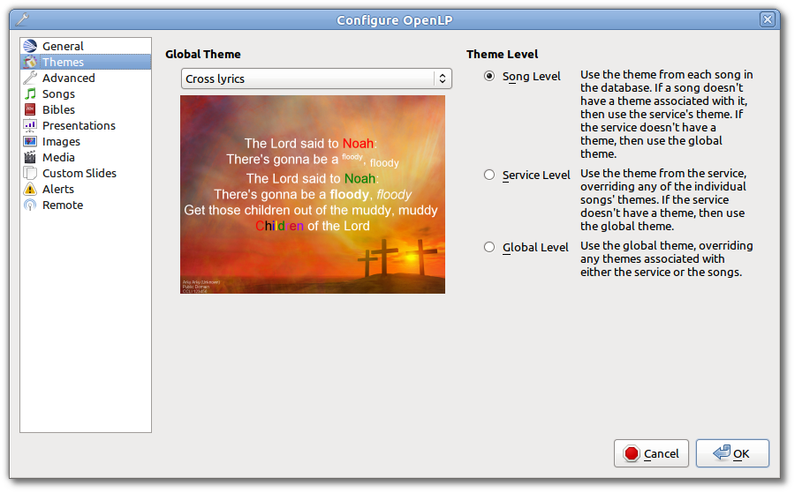The height and width of the screenshot is (493, 795).
Task: Click the arrow on Cross lyrics combo box
Action: click(442, 79)
